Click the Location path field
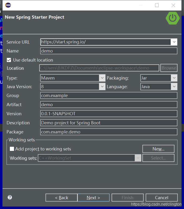184x209 pixels. coord(99,68)
